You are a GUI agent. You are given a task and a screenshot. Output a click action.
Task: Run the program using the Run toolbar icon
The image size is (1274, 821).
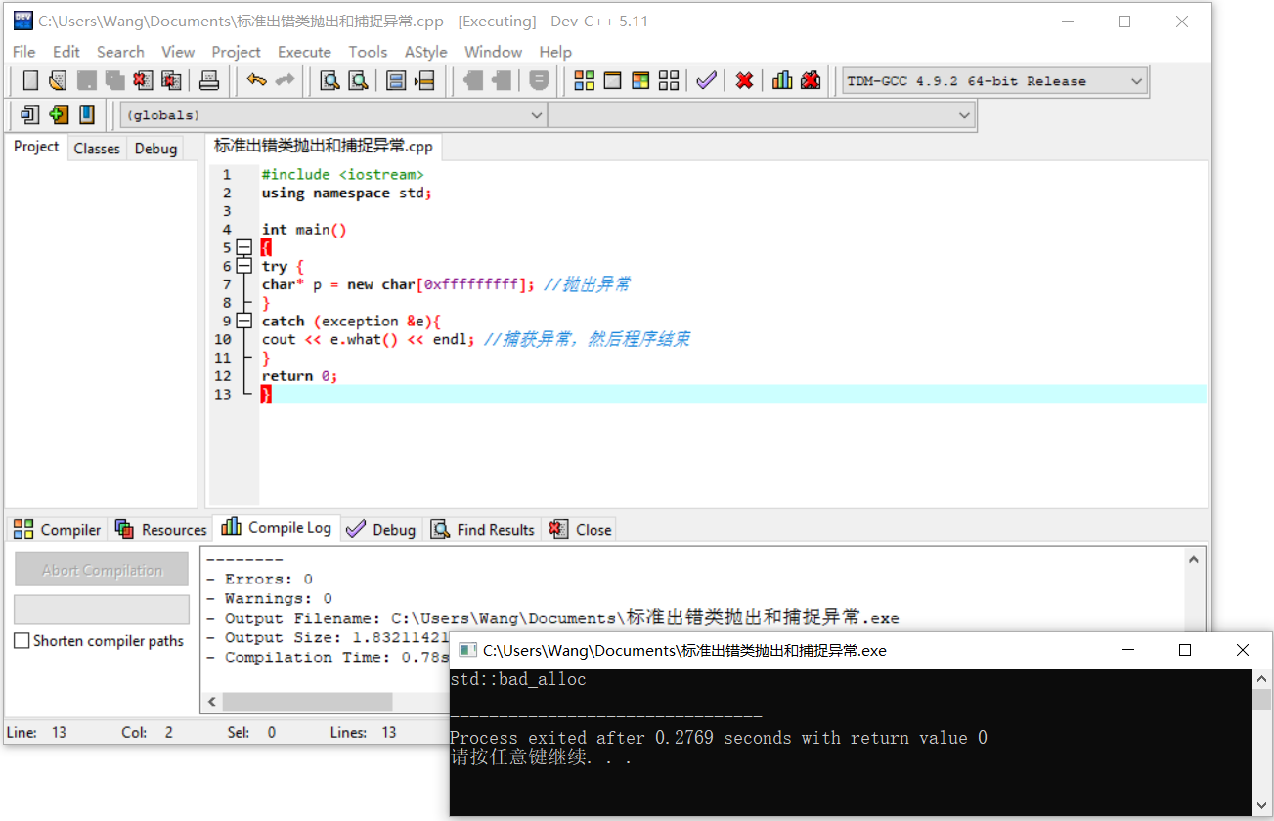pos(613,80)
